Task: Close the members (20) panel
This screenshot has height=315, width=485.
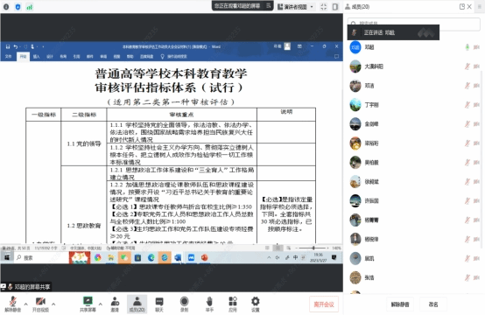Action: tap(469, 6)
